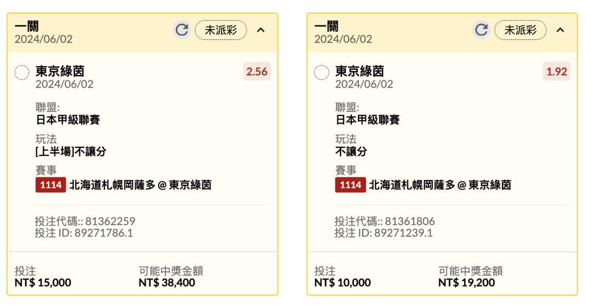The image size is (591, 307).
Task: Click the 1.92 odds badge
Action: [x=557, y=72]
